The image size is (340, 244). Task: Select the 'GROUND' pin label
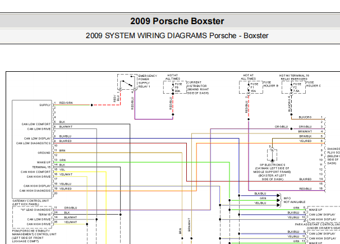pos(44,153)
